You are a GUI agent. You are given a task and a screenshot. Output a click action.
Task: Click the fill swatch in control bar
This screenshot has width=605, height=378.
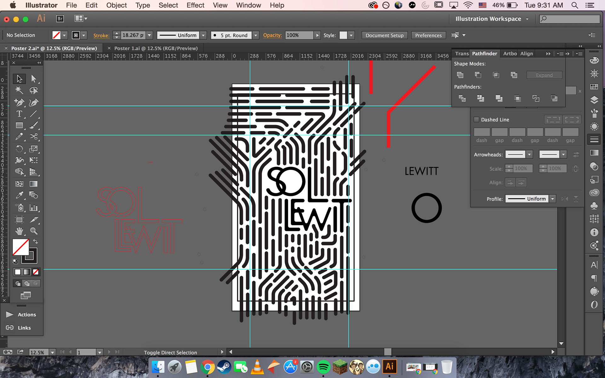(x=56, y=35)
